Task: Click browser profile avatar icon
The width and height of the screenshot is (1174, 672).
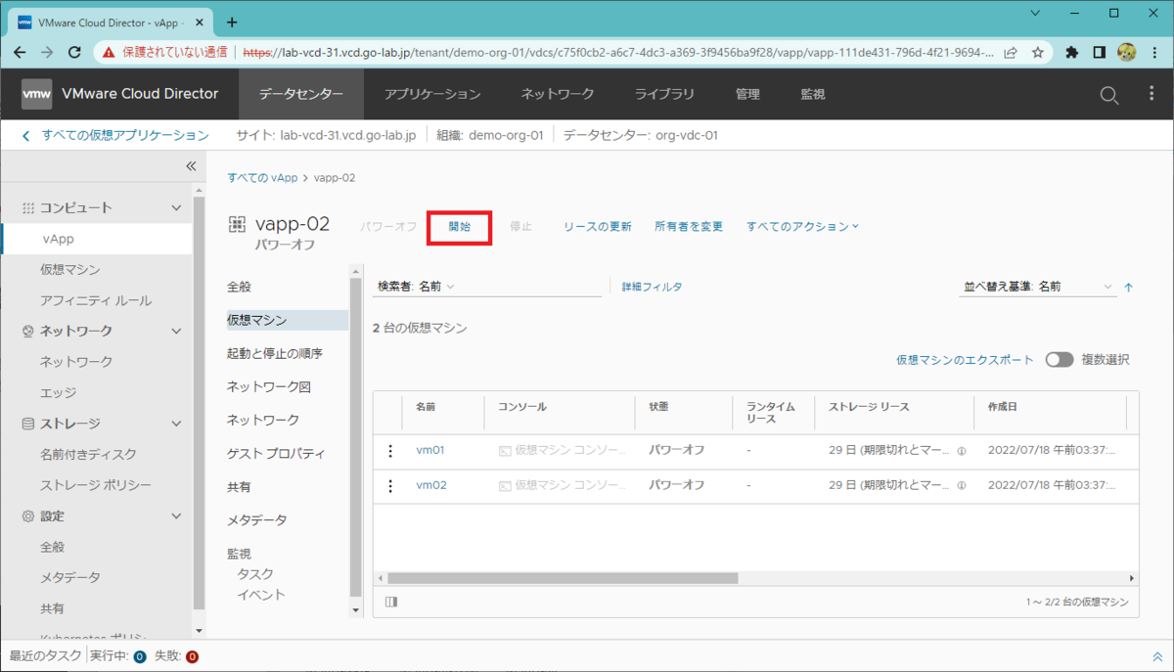Action: (x=1126, y=52)
